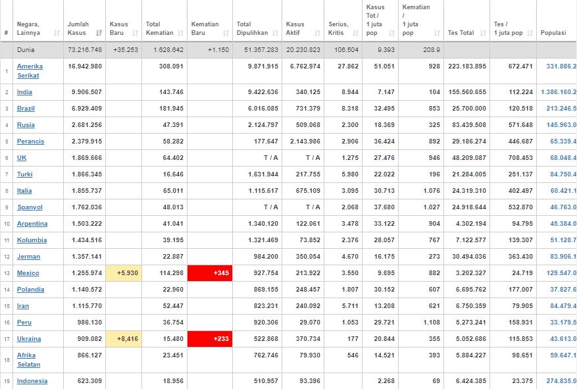The image size is (577, 389).
Task: Select Ukraina new deaths cell +233
Action: click(210, 338)
